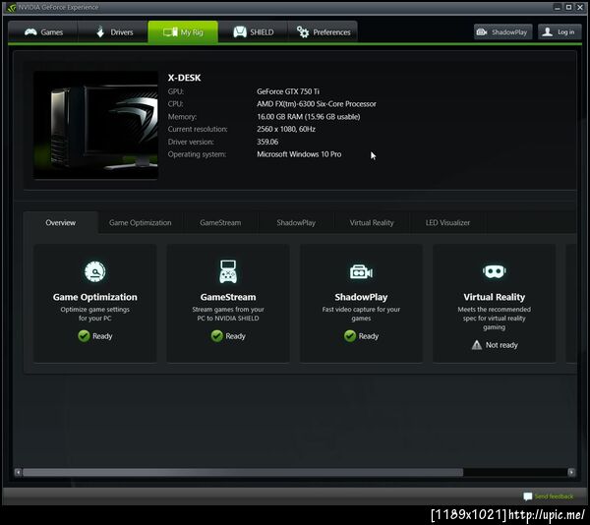Click the download arrow icon on Drivers tab
This screenshot has width=590, height=525.
click(x=100, y=32)
